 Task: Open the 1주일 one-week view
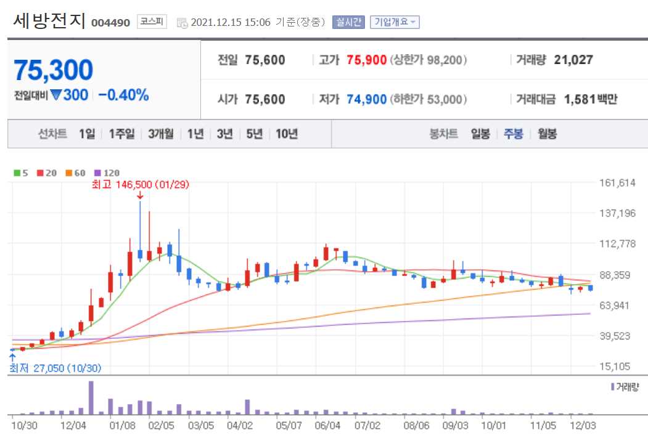click(120, 133)
